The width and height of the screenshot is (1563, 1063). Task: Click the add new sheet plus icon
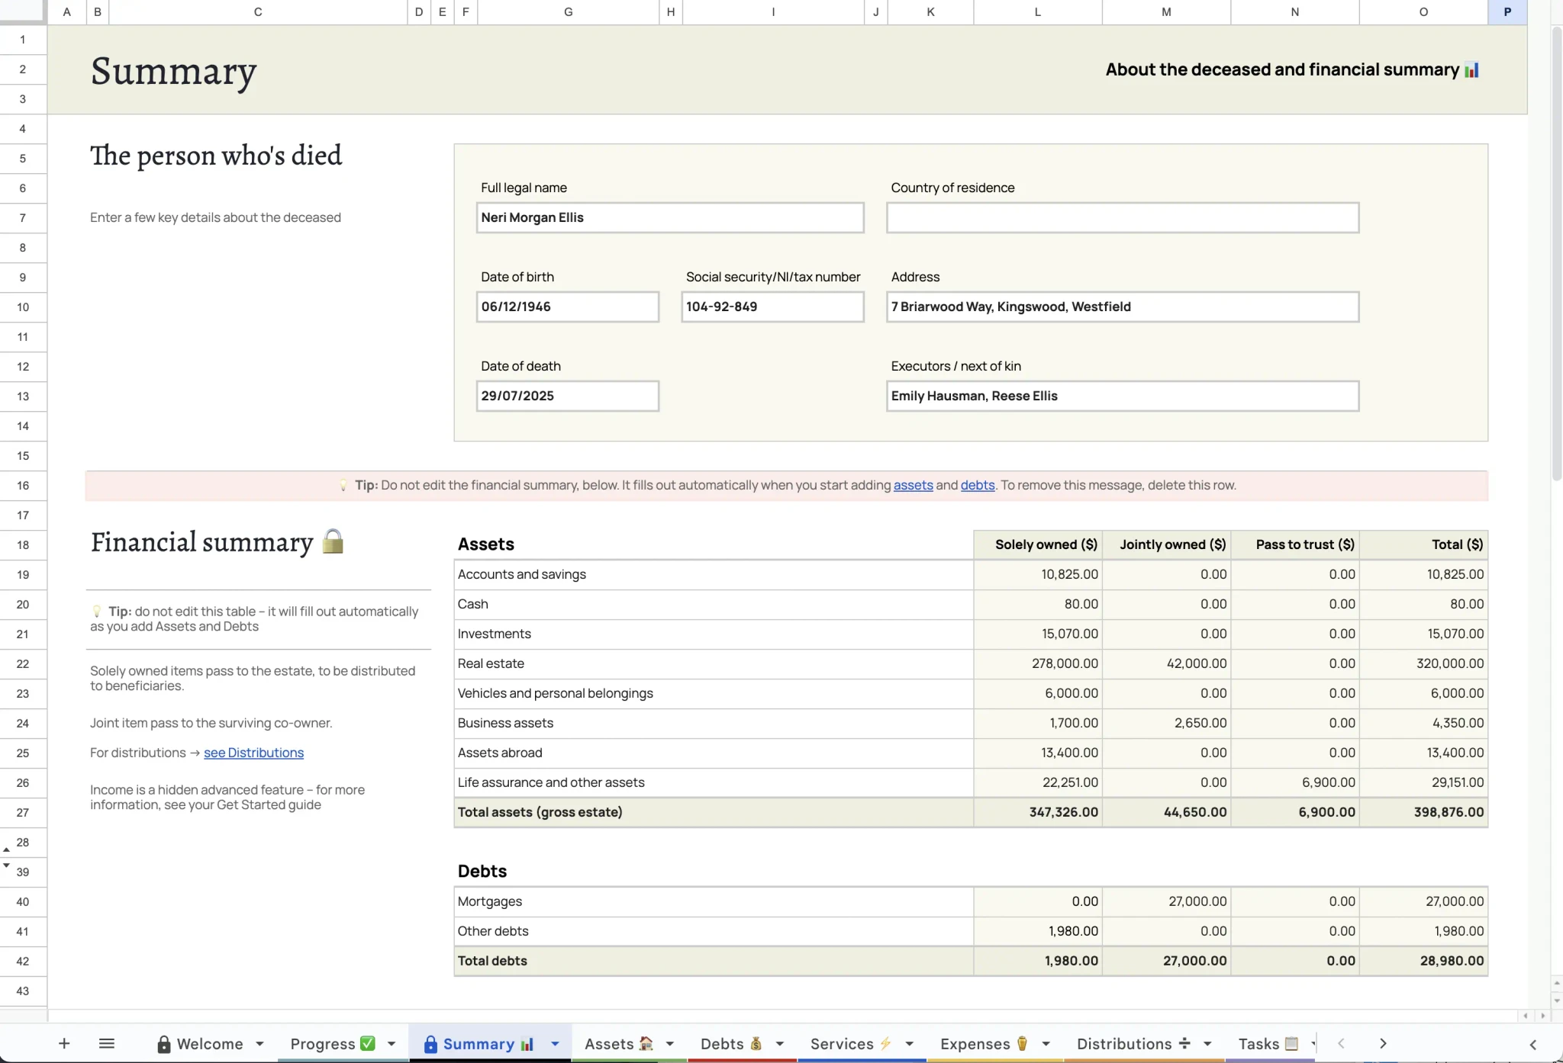[64, 1043]
